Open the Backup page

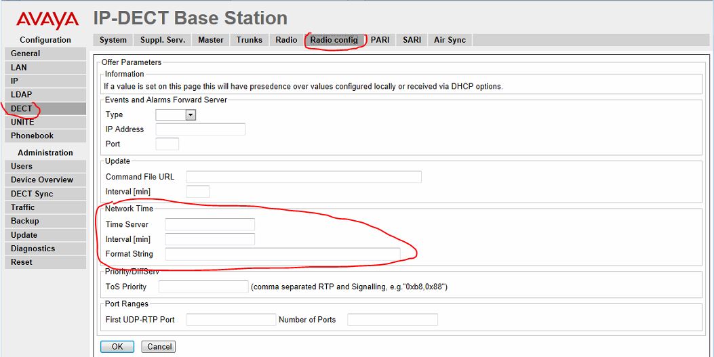(x=45, y=221)
